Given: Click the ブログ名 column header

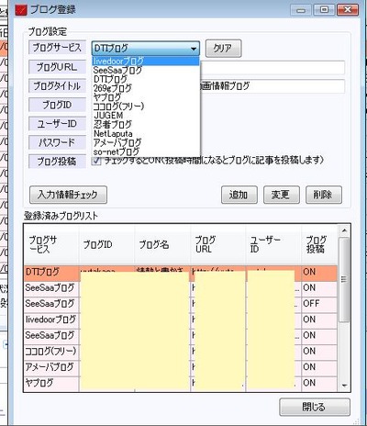Looking at the screenshot, I should 162,245.
